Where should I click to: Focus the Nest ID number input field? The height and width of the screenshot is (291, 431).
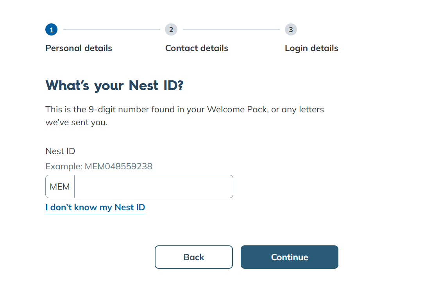(154, 186)
